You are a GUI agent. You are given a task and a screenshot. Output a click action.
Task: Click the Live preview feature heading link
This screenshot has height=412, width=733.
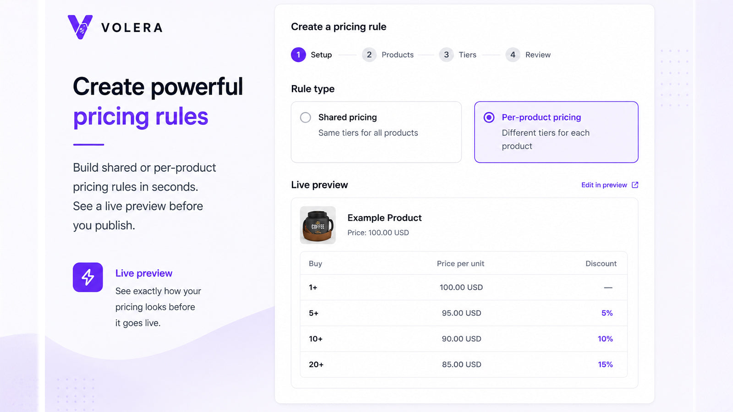[x=144, y=273]
